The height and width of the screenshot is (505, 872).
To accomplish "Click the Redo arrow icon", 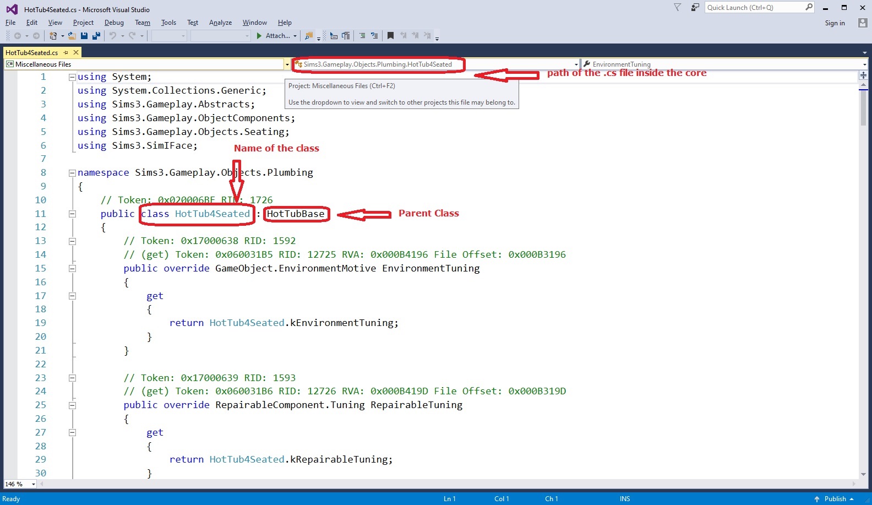I will (x=132, y=36).
